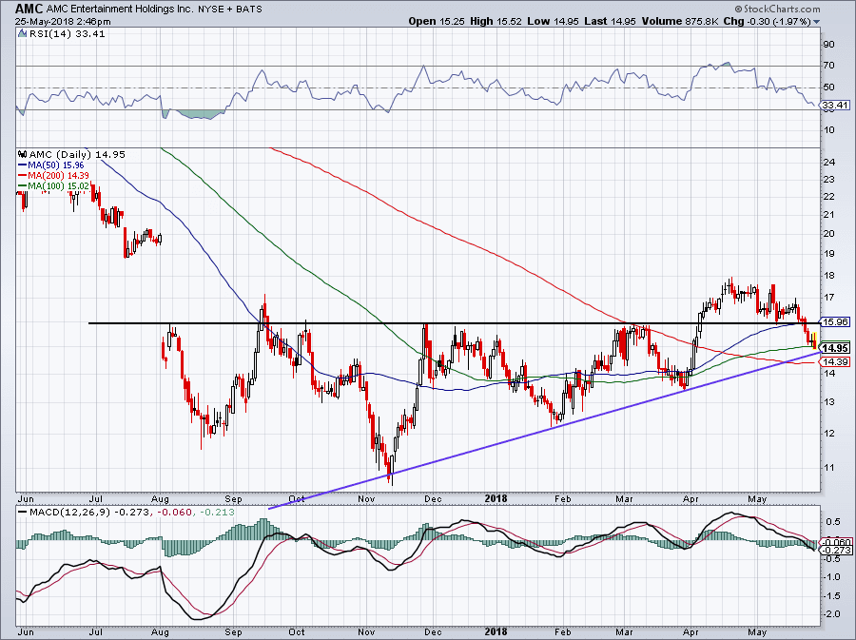Click the Open 15.25 value
Image resolution: width=856 pixels, height=640 pixels.
[x=435, y=21]
